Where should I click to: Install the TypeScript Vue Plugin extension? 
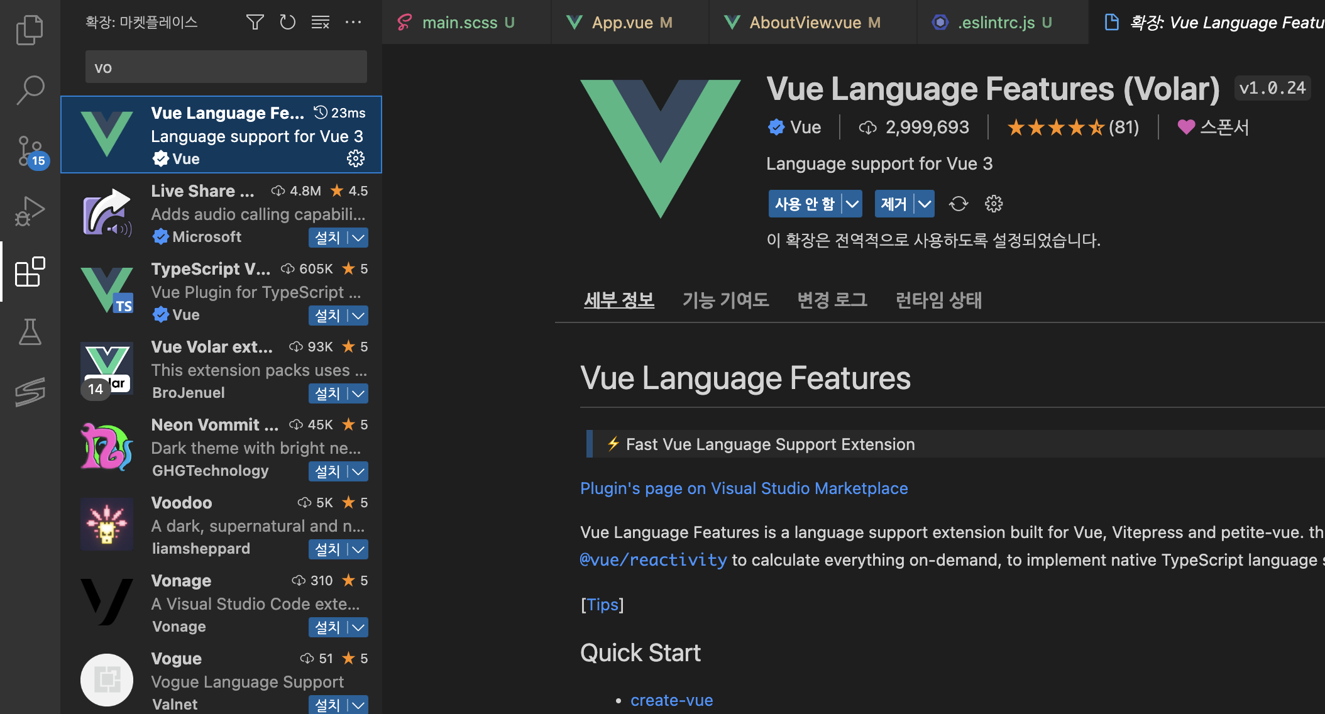327,316
